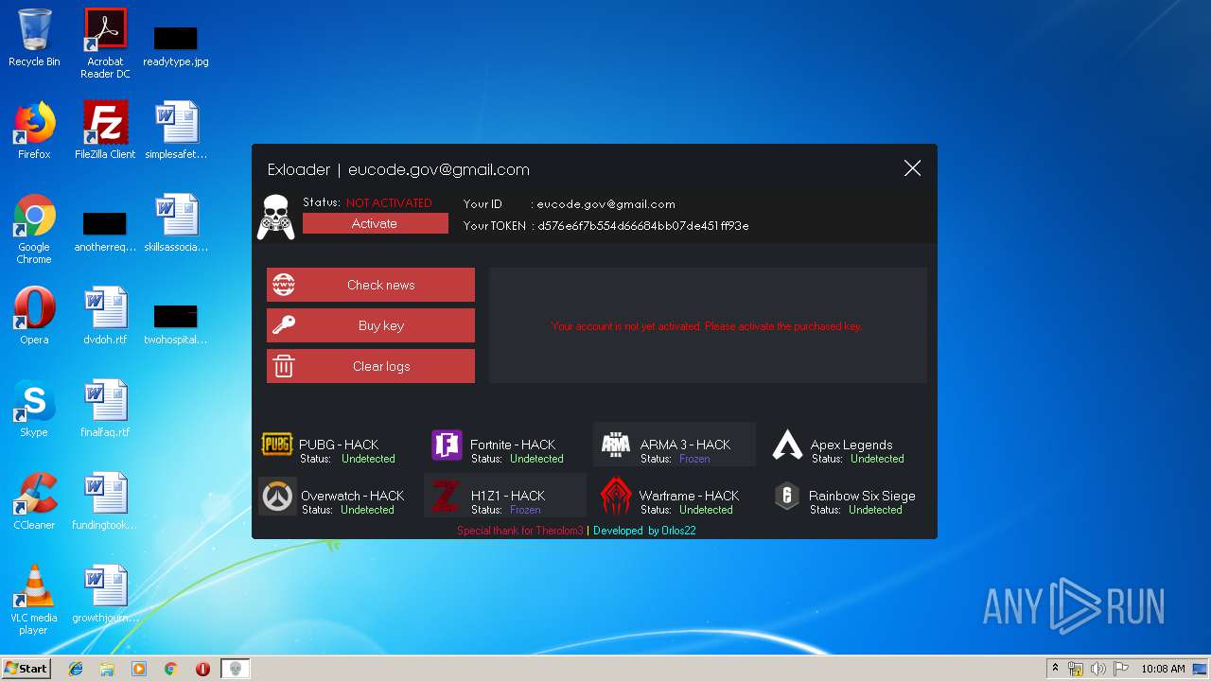Click the Rainbow Six Siege label
1211x681 pixels.
[862, 496]
